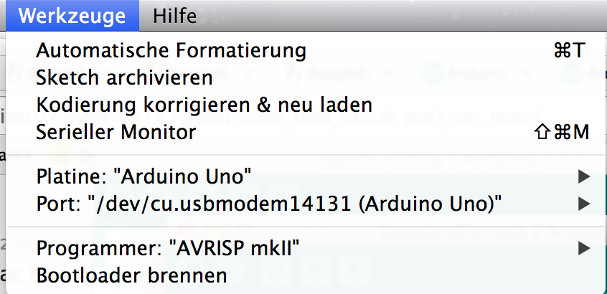This screenshot has width=607, height=294.
Task: Click Kodierung korrigieren & neu laden
Action: [204, 105]
